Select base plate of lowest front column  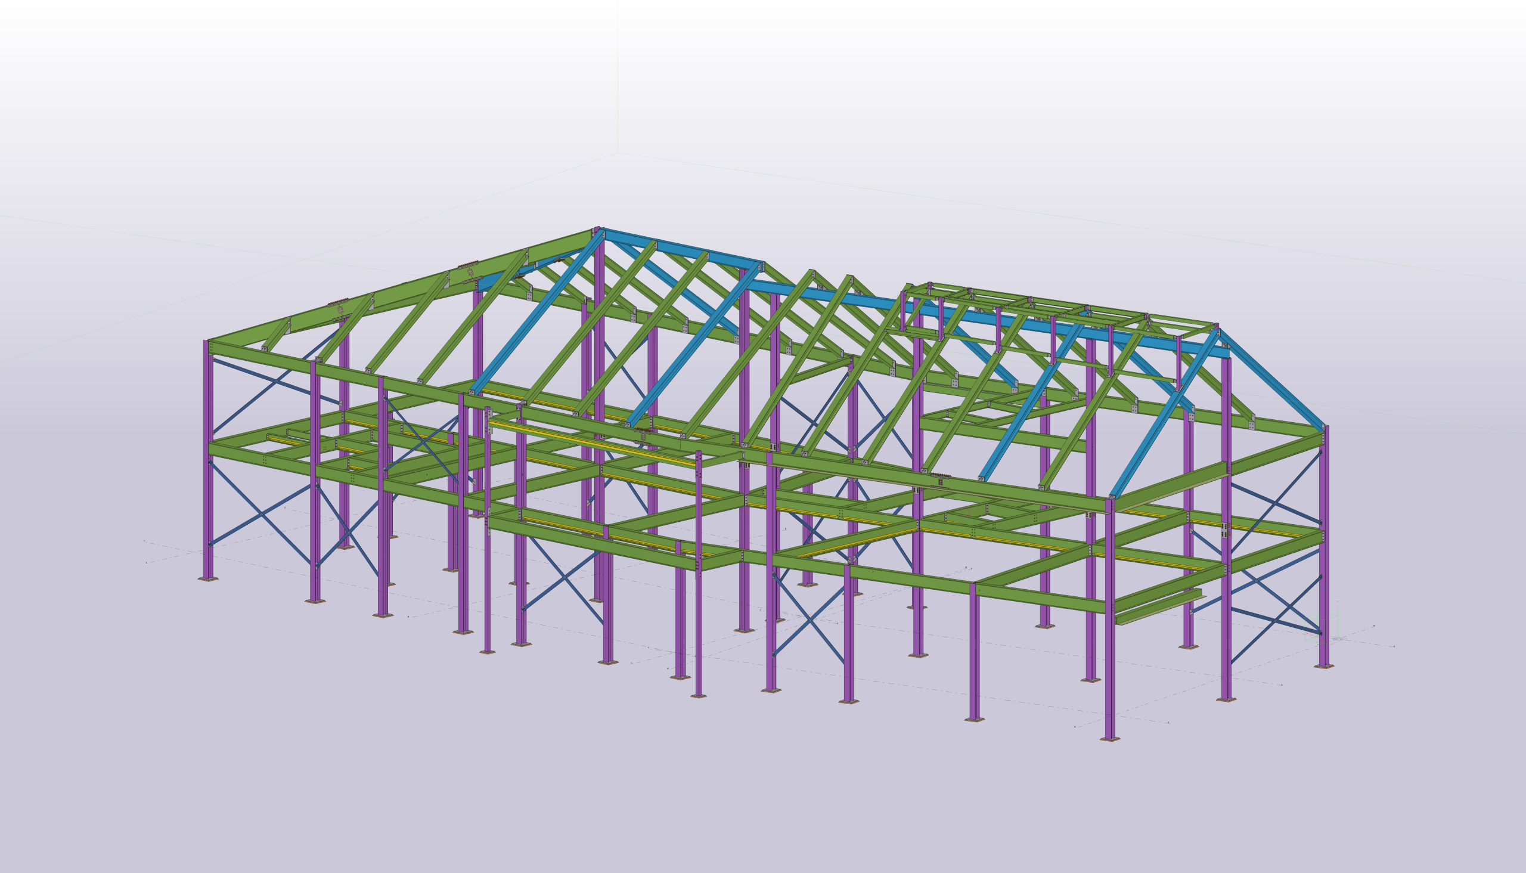click(x=1110, y=739)
